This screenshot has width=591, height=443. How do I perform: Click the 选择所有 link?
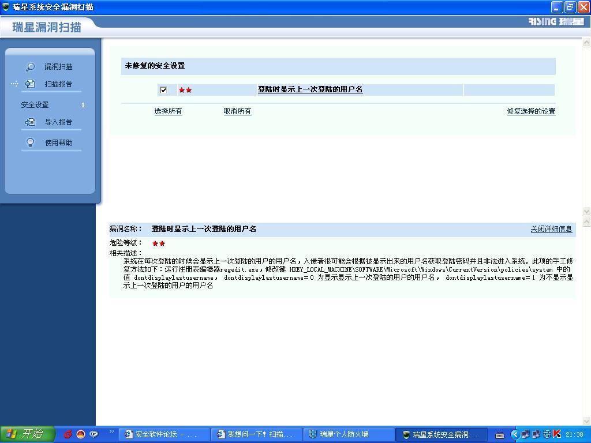[x=168, y=111]
